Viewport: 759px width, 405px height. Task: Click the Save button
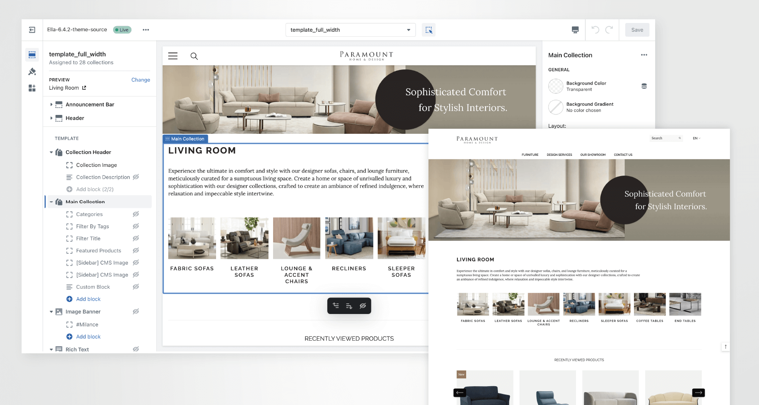(x=637, y=30)
